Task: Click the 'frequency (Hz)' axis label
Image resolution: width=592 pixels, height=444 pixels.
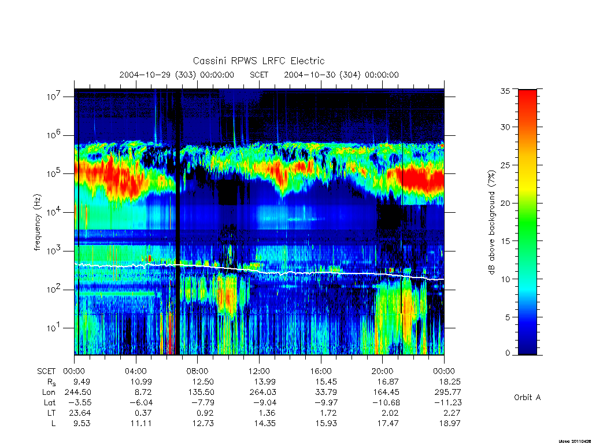Action: 37,223
